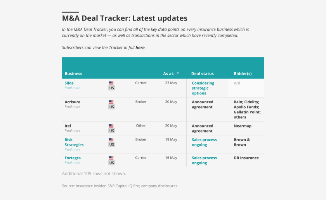This screenshot has width=326, height=200.
Task: Click 'here' to view full Tracker
Action: tap(140, 48)
